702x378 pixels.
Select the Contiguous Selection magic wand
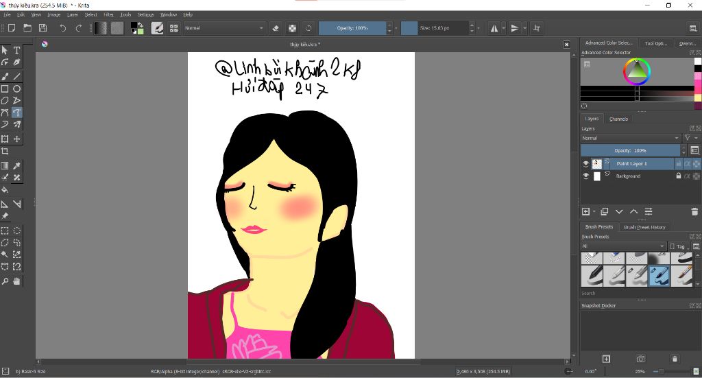[x=5, y=255]
